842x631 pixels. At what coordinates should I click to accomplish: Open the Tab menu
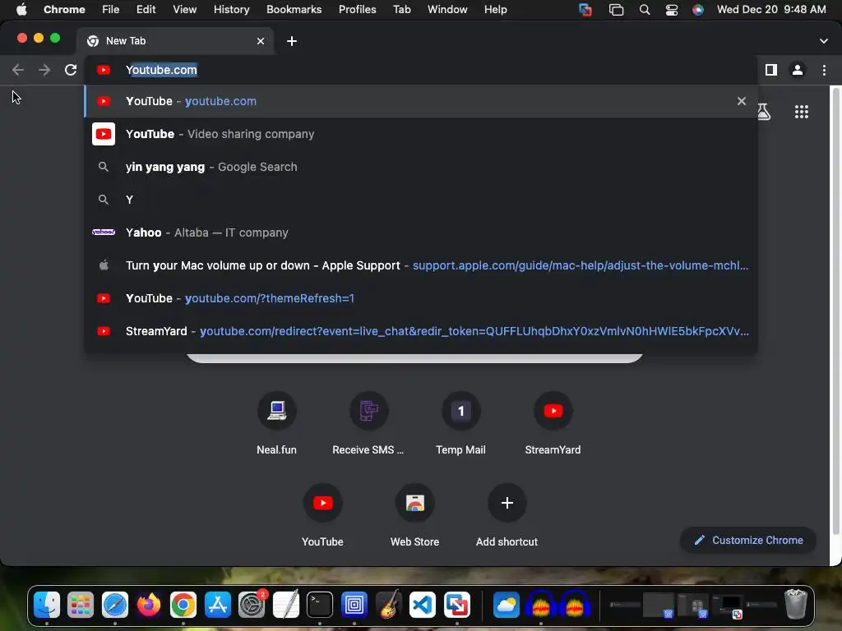pos(401,10)
